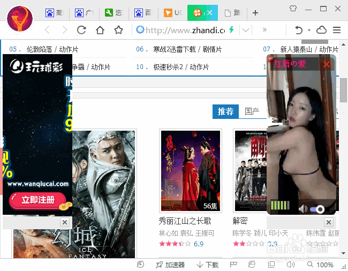348x271 pixels.
Task: Switch to the orange UC tab
Action: click(173, 13)
